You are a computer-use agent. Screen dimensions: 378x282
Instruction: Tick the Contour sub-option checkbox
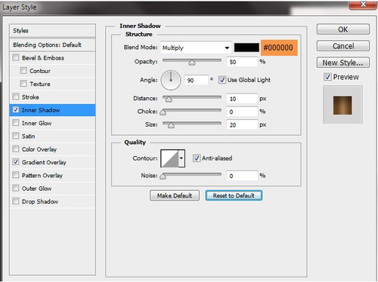tap(23, 70)
